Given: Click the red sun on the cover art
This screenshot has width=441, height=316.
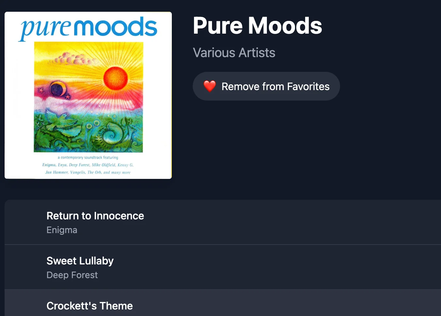Looking at the screenshot, I should pos(115,78).
